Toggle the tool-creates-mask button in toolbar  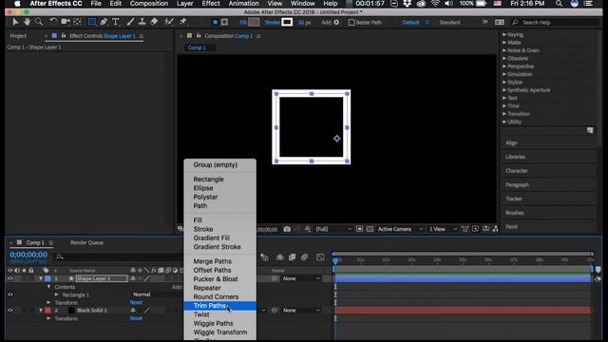224,22
